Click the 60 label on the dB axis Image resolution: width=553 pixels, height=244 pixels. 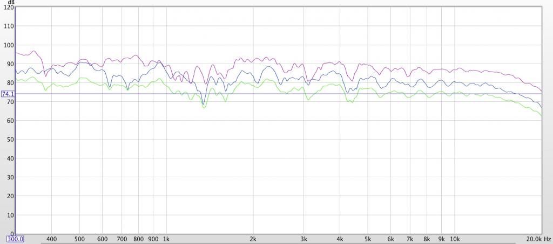[11, 121]
